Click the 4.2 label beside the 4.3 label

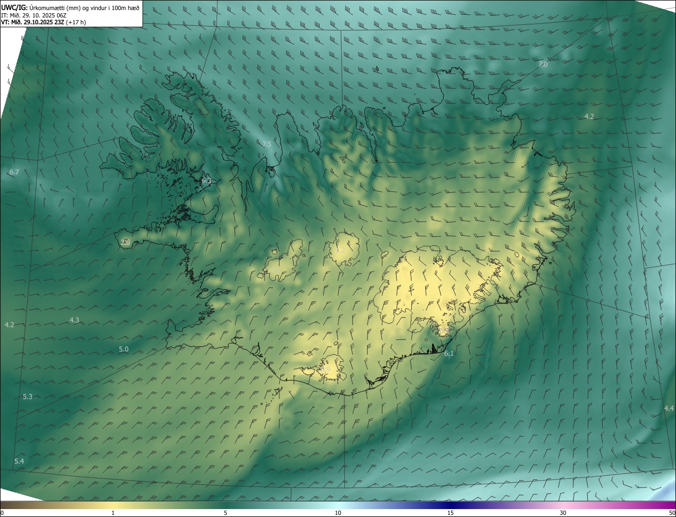click(x=10, y=325)
